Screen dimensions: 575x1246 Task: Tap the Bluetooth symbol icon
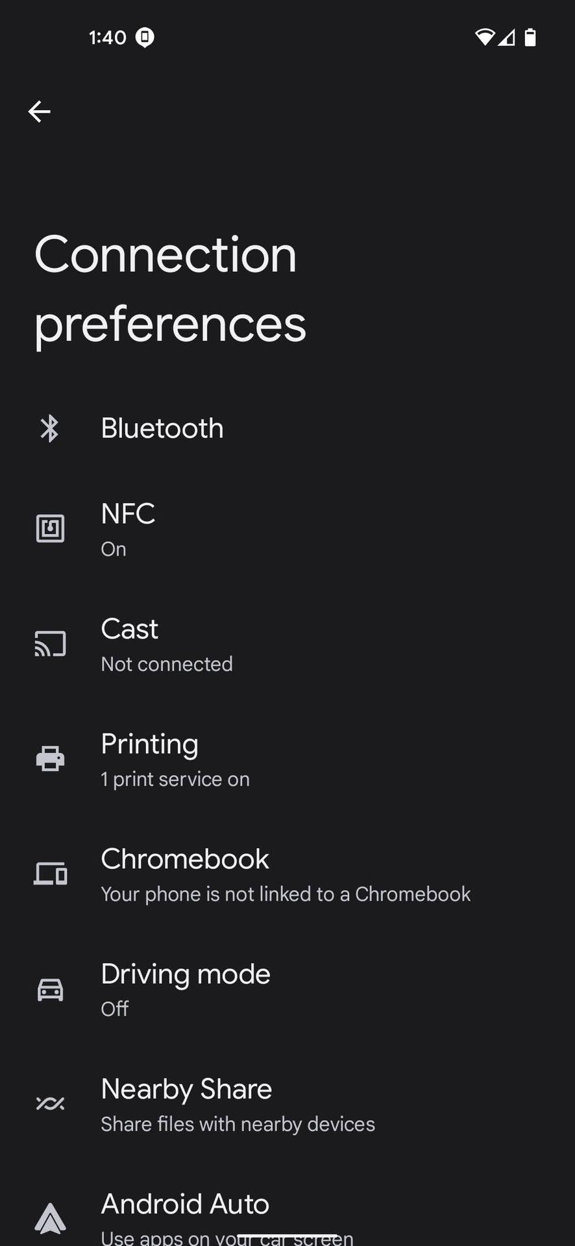point(50,428)
